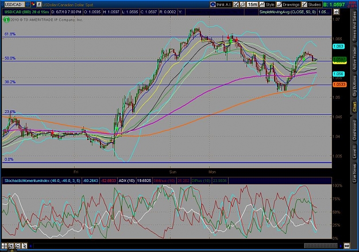359x252 pixels.
Task: Select the Chart side tab
Action: tap(354, 107)
